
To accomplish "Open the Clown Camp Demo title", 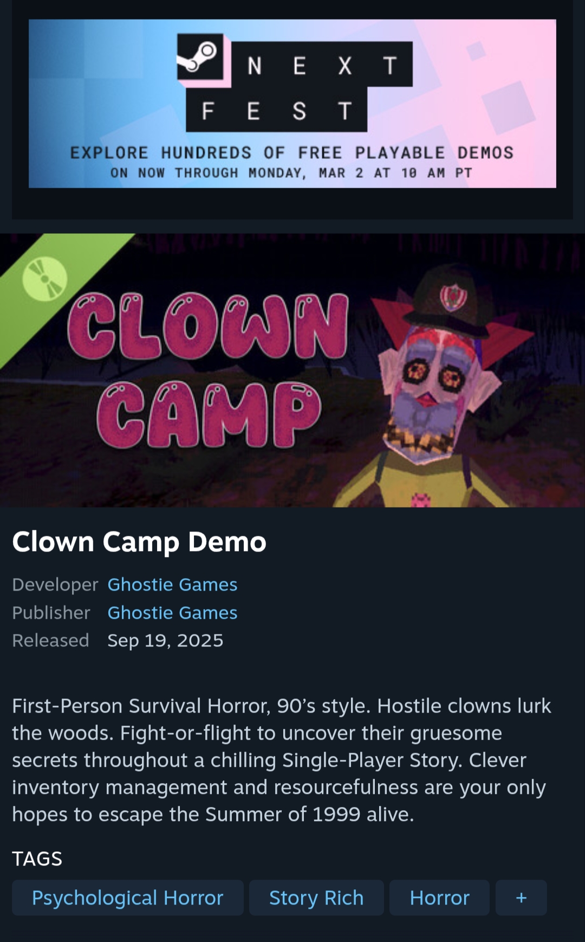I will [139, 542].
